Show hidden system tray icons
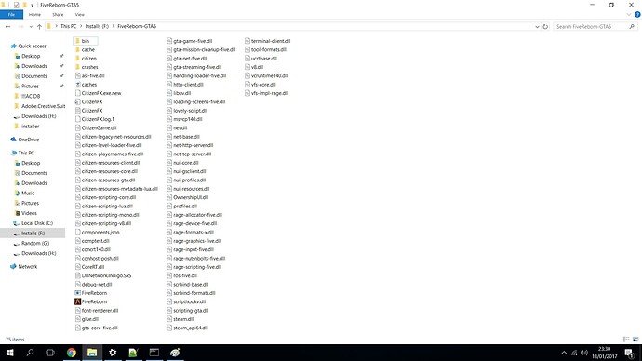The width and height of the screenshot is (642, 361). pyautogui.click(x=564, y=353)
